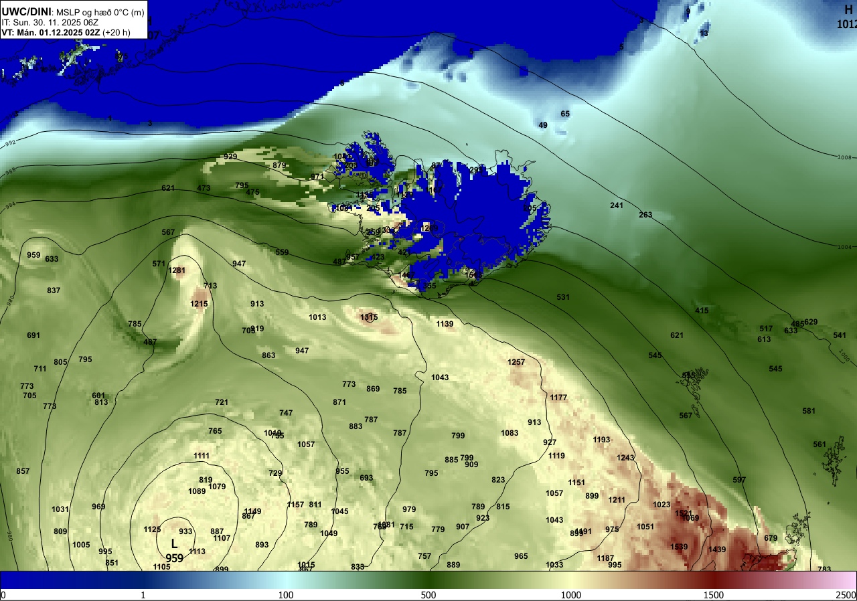Viewport: 857px width, 601px height.
Task: Click the 1500 label on the colour scale
Action: pyautogui.click(x=714, y=595)
